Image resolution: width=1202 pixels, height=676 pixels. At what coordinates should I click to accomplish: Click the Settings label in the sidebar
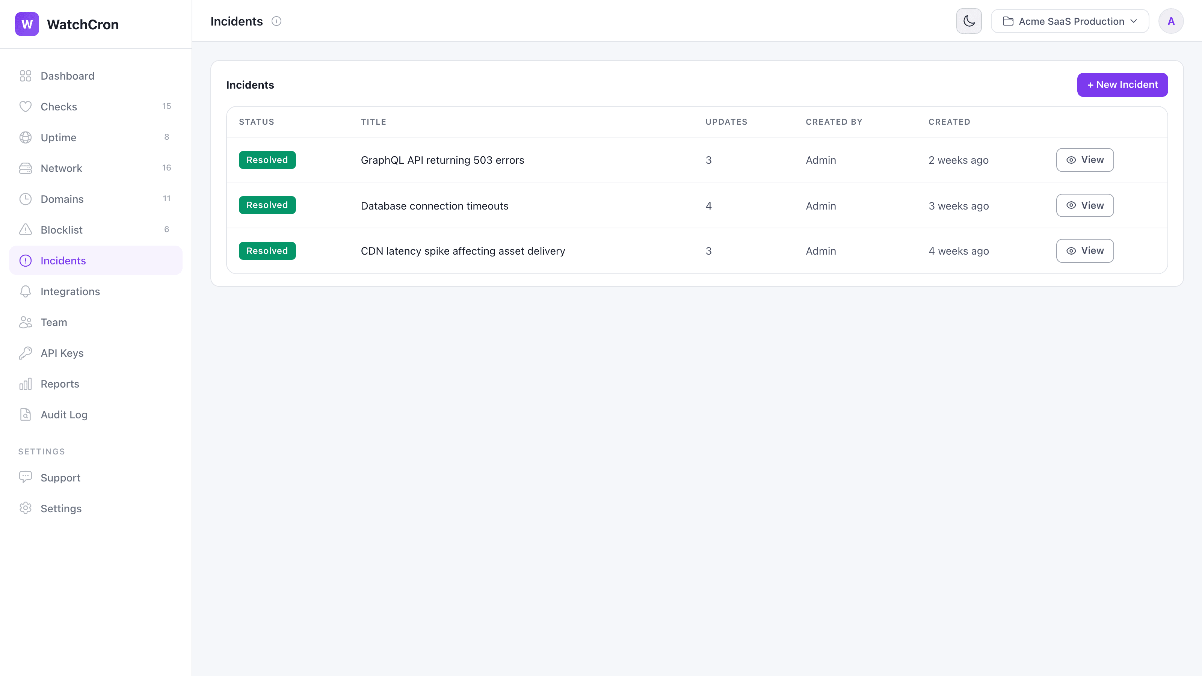61,509
